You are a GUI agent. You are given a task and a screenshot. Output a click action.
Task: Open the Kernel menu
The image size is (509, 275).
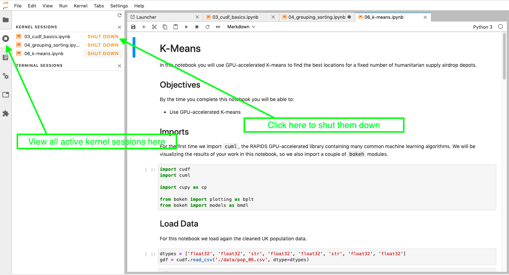click(81, 6)
